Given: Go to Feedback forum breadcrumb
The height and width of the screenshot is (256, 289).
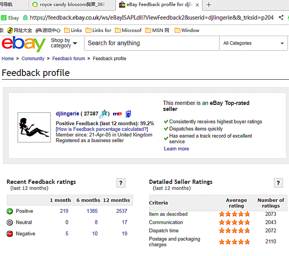Looking at the screenshot, I should click(x=69, y=59).
